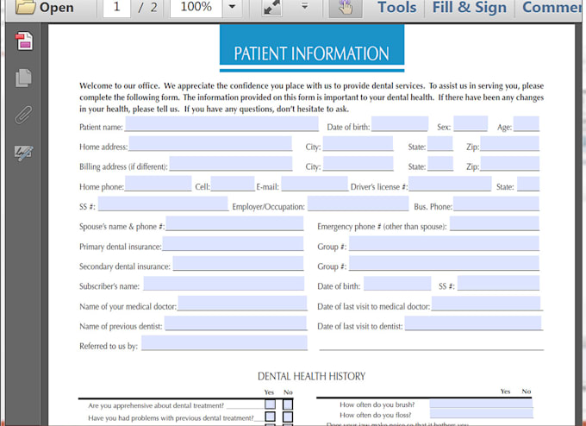Check No for apprehensive about dental treatment
The width and height of the screenshot is (586, 426).
288,404
